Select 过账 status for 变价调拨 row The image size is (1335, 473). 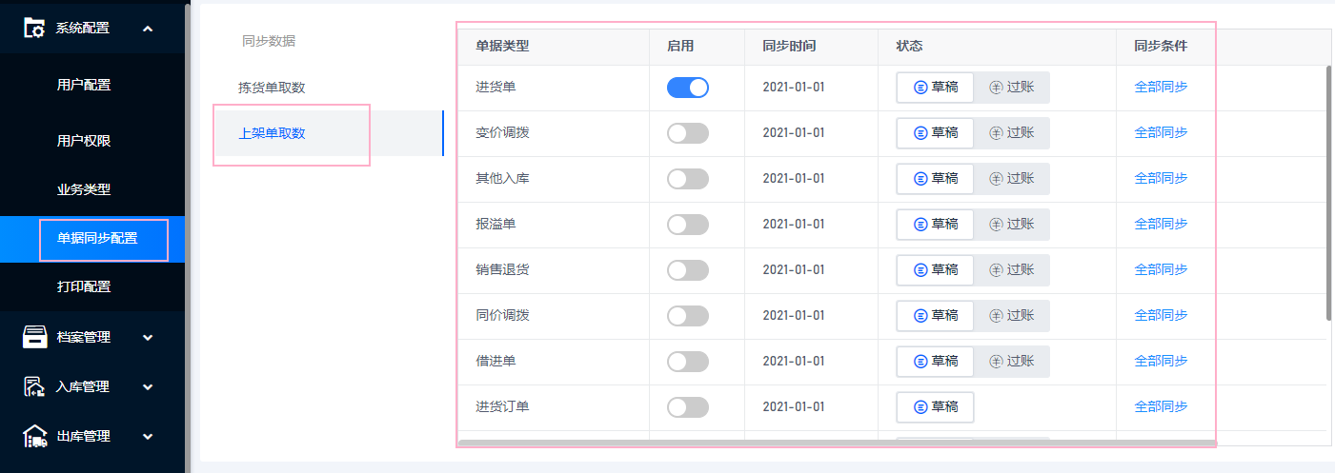tap(1011, 133)
